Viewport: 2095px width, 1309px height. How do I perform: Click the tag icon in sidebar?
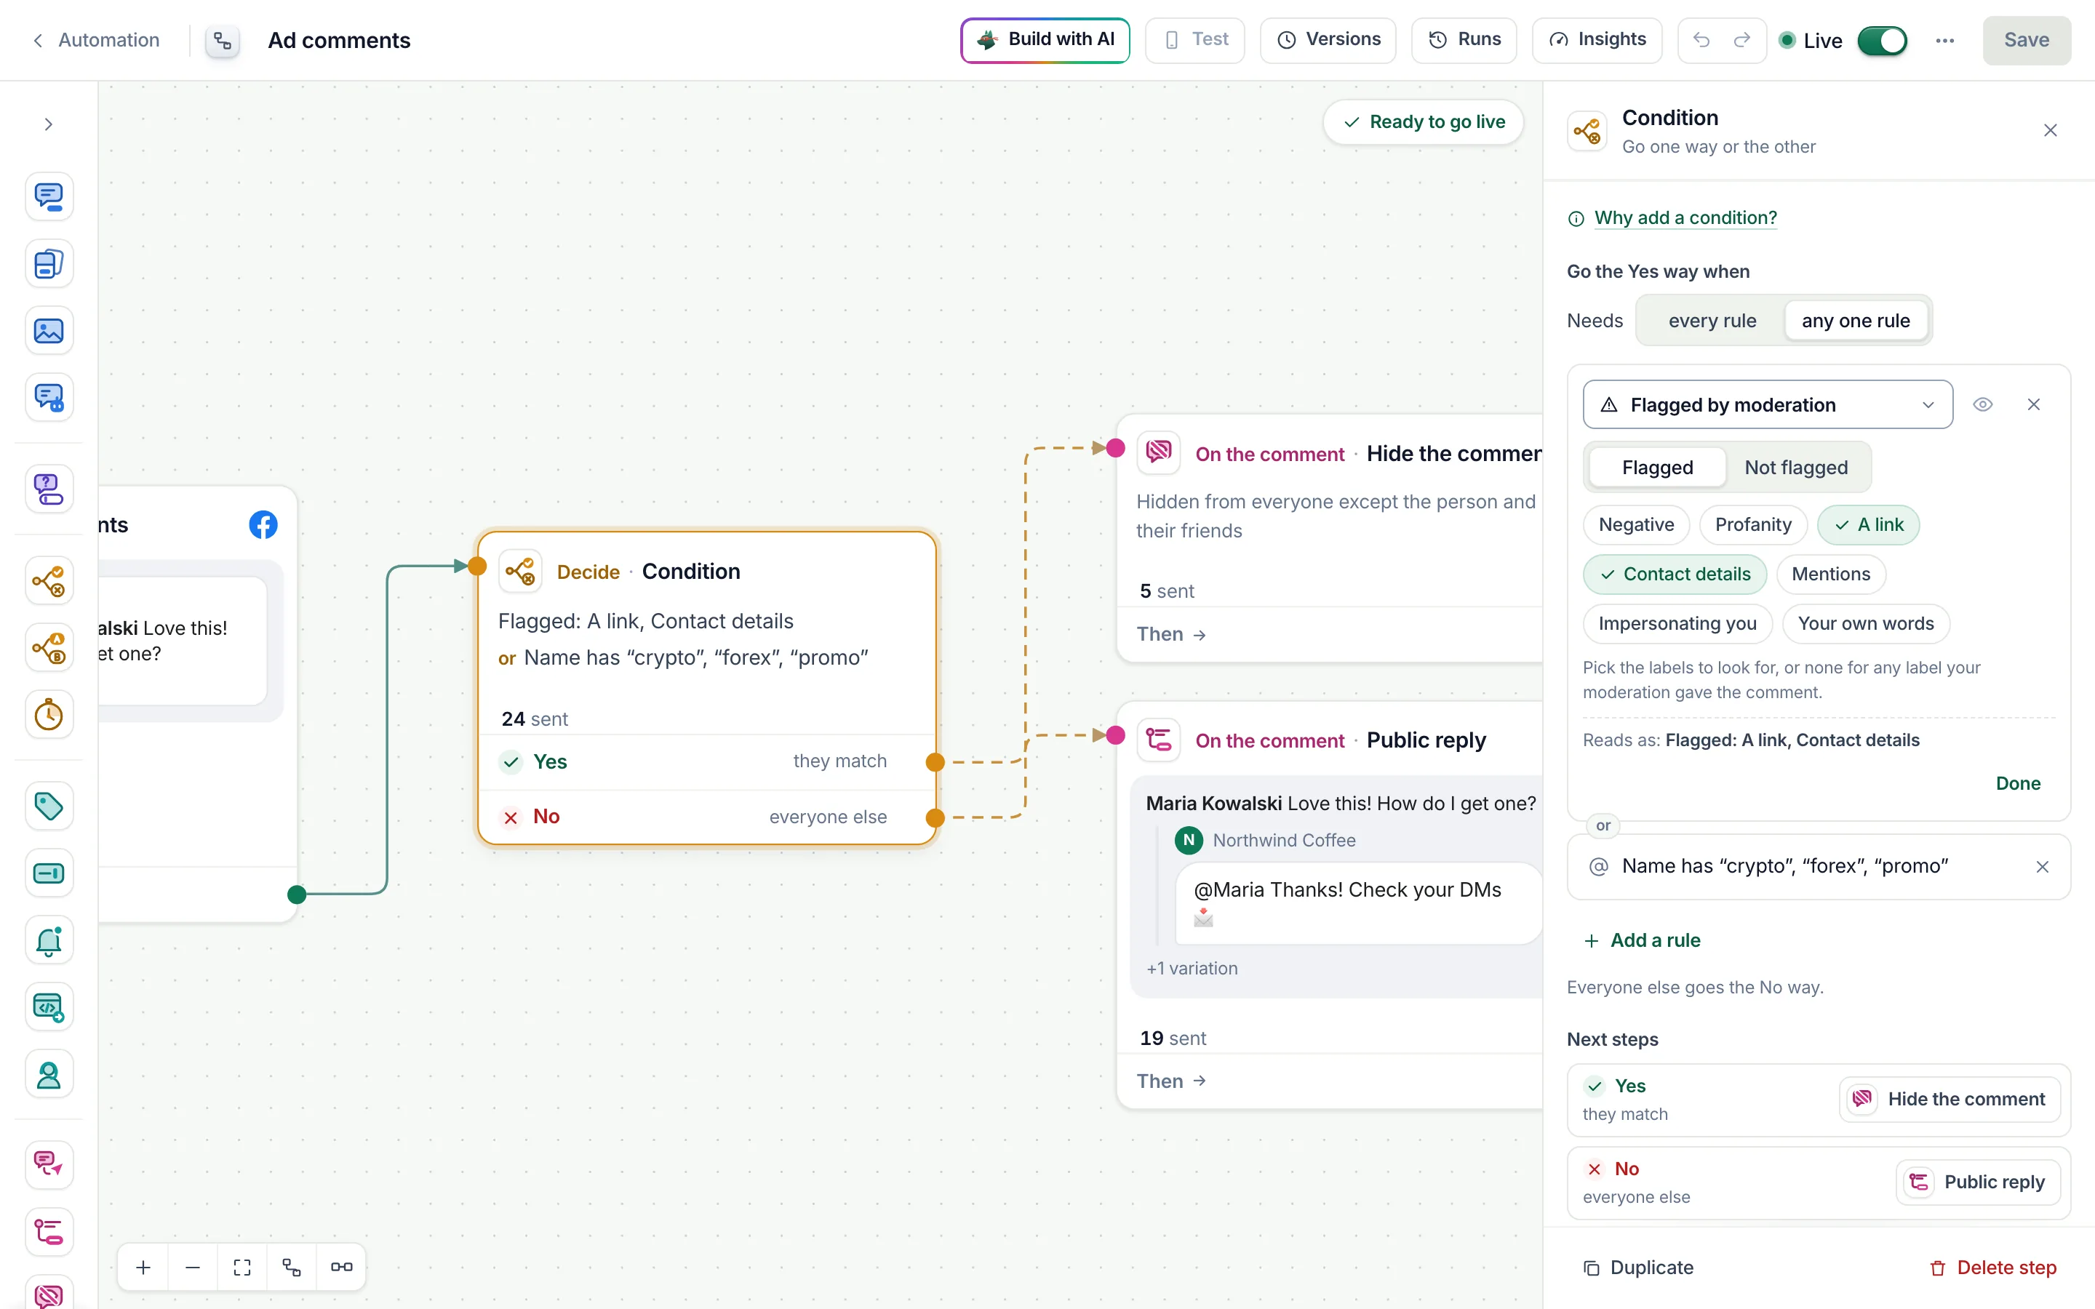click(x=49, y=807)
